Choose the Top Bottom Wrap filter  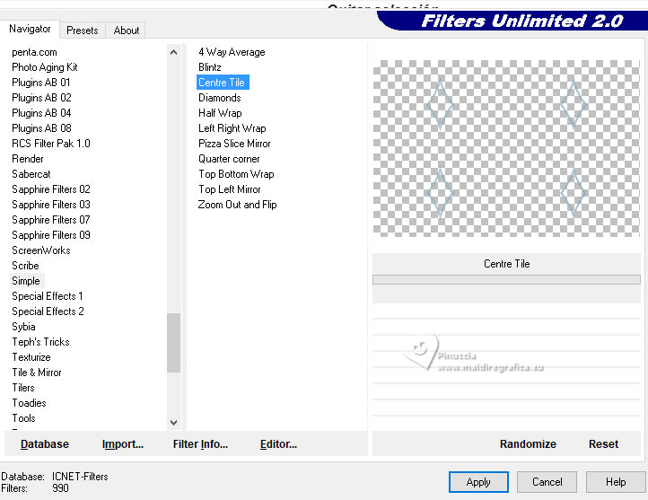pos(236,174)
